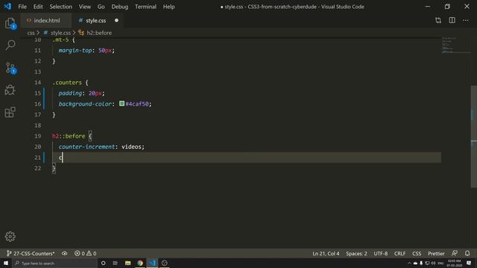477x268 pixels.
Task: Click the #4caf50 color swatch
Action: [121, 103]
